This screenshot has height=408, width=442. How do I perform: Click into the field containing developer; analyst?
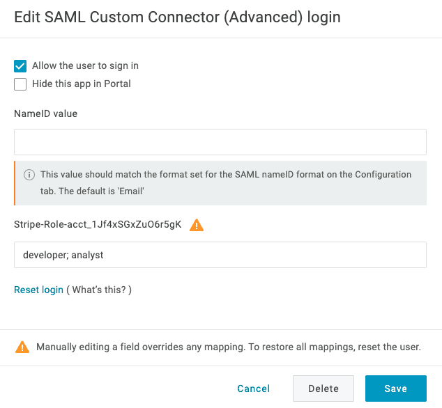(220, 255)
